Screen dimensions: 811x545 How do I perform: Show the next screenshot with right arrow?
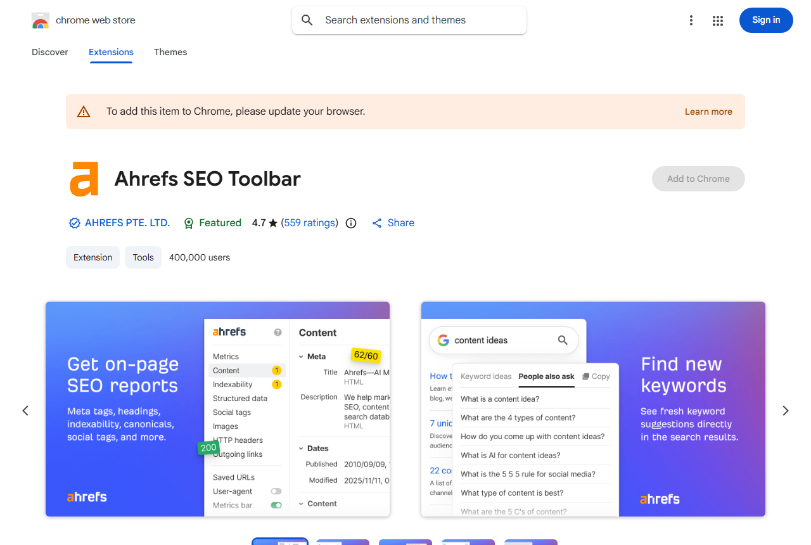[786, 411]
